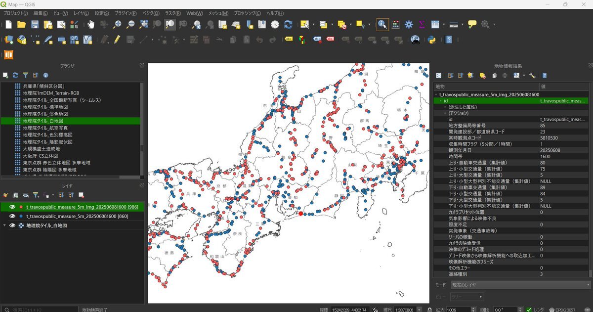Open the ラスタ(R) menu
Screen dimensions: 593x312
pos(173,13)
